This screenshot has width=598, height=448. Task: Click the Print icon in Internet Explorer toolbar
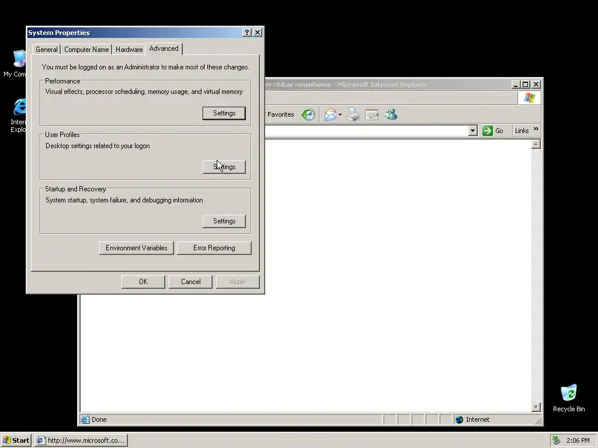click(x=353, y=114)
